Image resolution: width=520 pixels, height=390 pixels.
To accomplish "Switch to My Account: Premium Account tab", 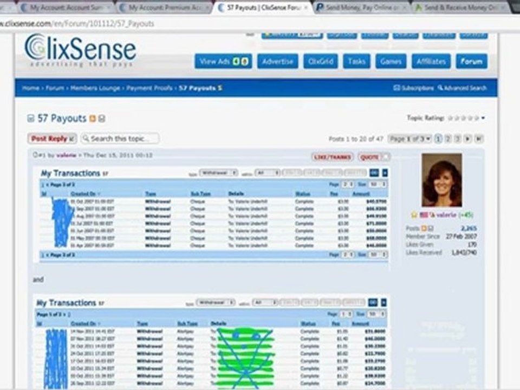I will [x=164, y=7].
